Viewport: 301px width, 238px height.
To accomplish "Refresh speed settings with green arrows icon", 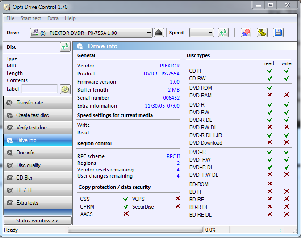I will 223,33.
